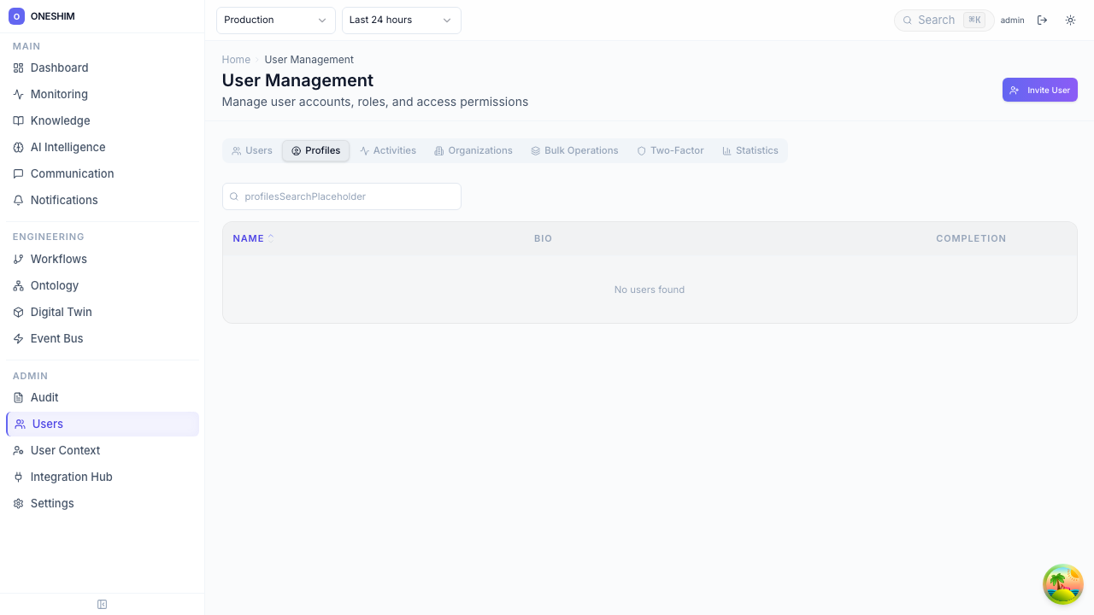Expand the Production environment dropdown
The height and width of the screenshot is (615, 1094).
[x=275, y=20]
